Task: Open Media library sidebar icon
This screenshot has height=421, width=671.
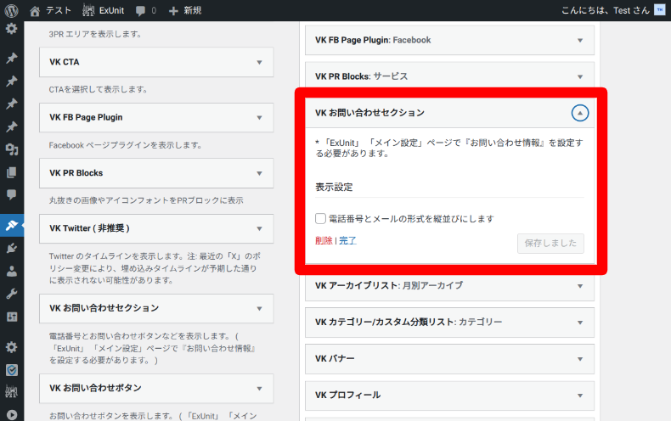Action: point(12,149)
